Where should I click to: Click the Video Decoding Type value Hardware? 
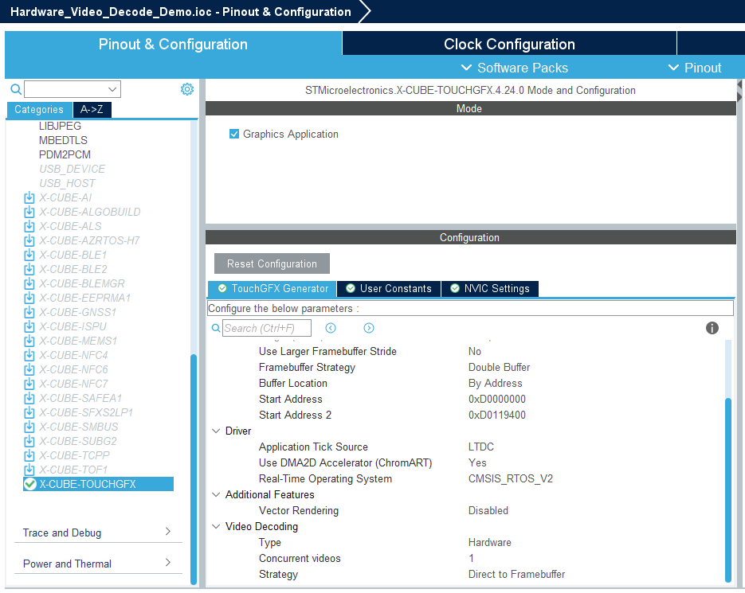pos(489,542)
